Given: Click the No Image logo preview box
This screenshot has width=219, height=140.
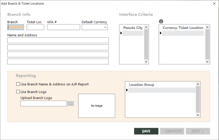Looking at the screenshot, I should (97, 106).
